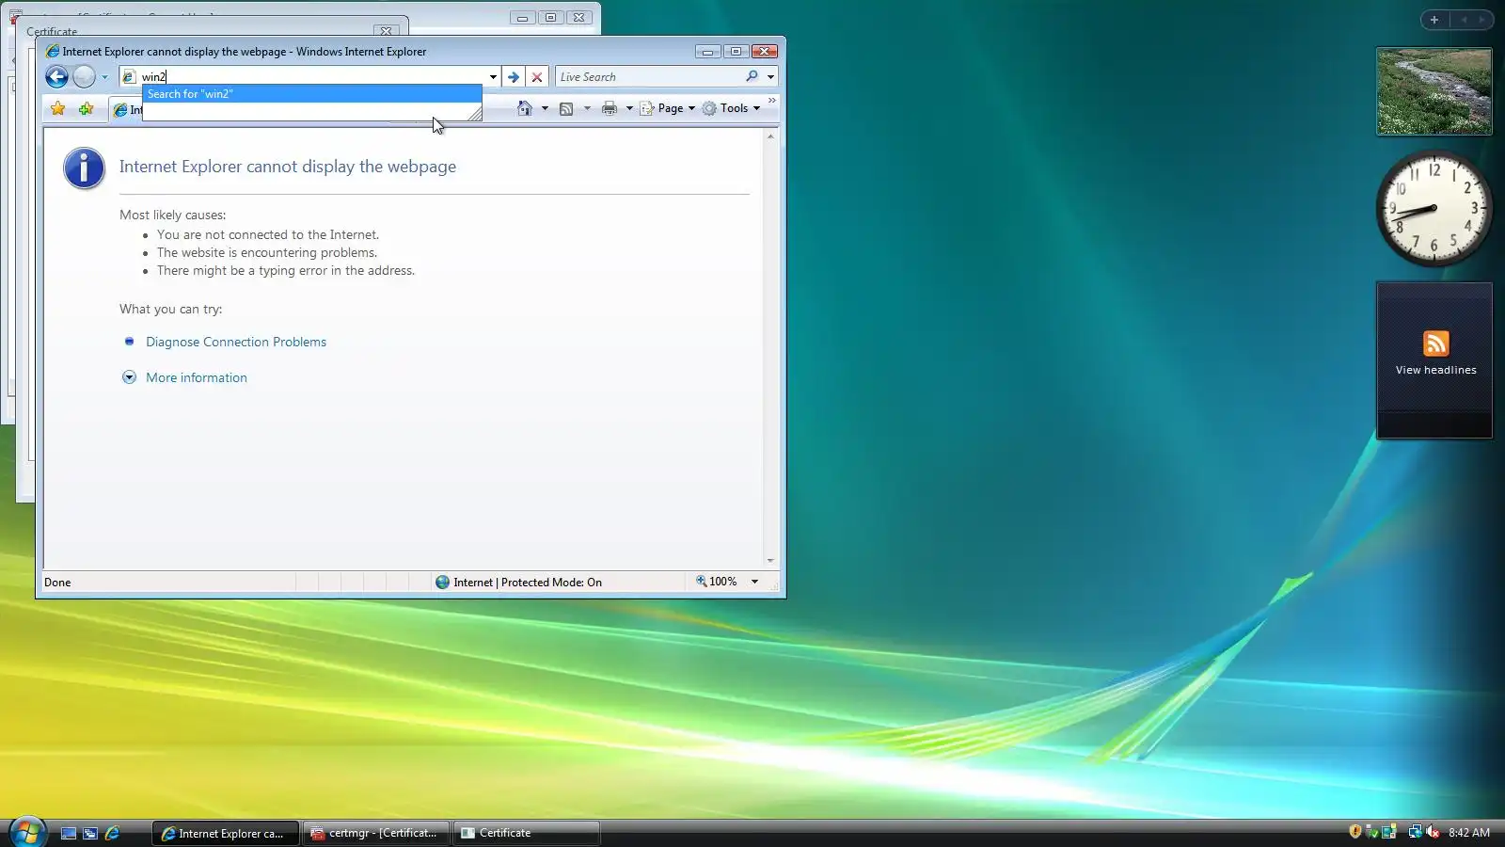Click the Show Desktop quick launch icon
The height and width of the screenshot is (847, 1505).
(x=69, y=833)
